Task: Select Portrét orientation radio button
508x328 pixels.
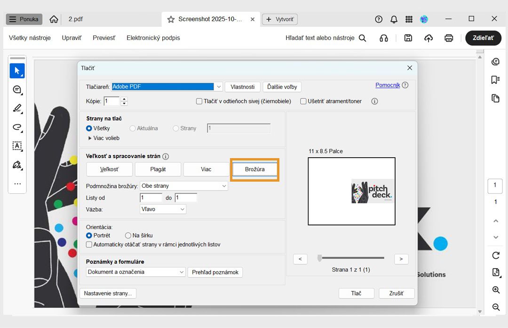Action: coord(89,236)
